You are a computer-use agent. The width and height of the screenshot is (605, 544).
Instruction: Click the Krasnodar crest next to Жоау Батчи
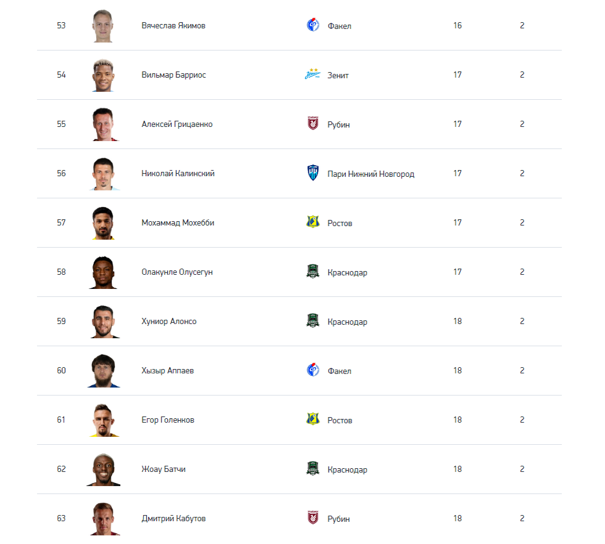[x=313, y=468]
